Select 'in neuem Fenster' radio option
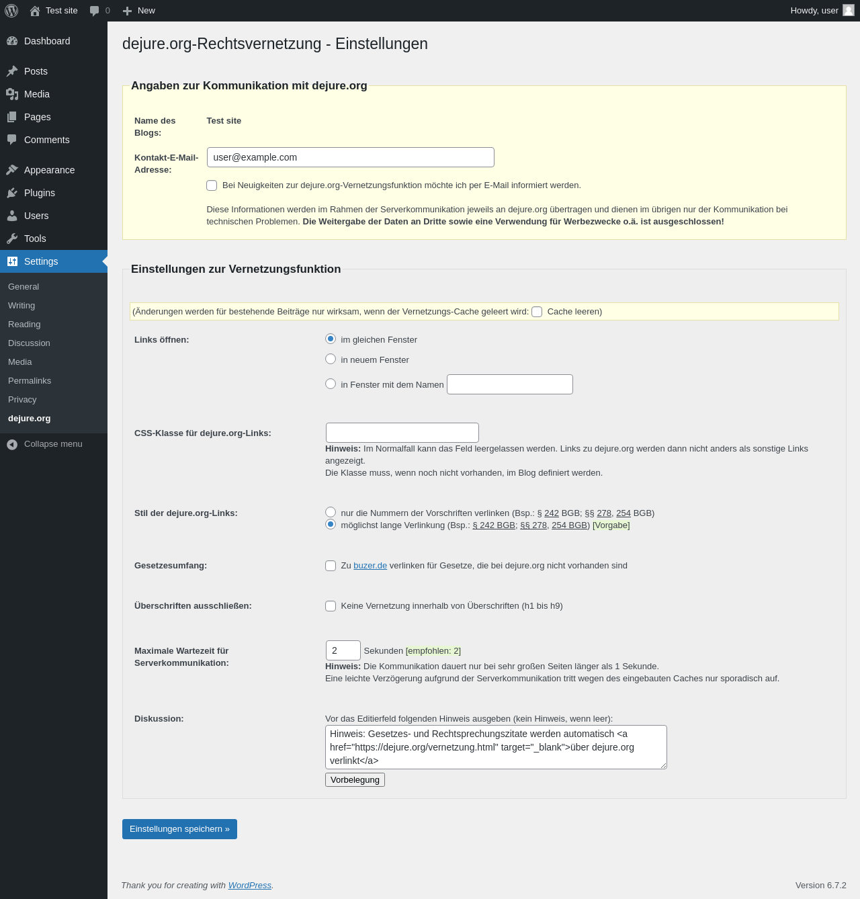The image size is (860, 899). 331,359
